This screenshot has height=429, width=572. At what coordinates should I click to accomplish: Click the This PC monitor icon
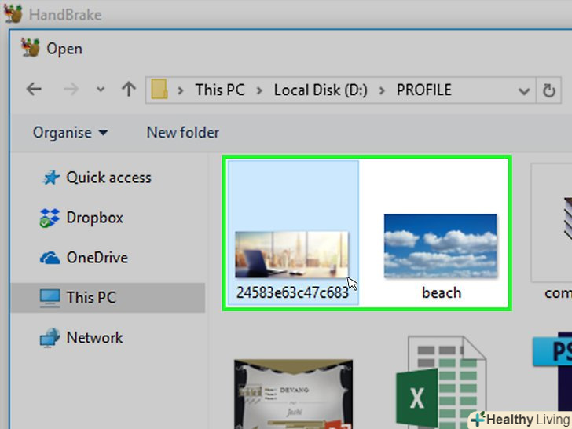(49, 298)
